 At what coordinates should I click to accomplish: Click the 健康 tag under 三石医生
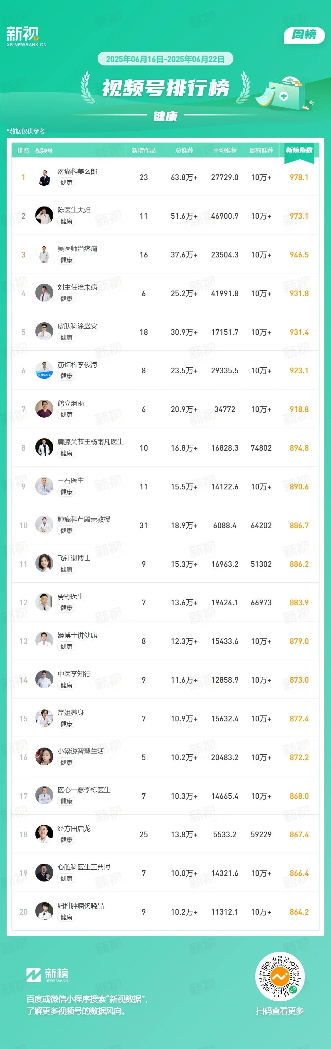[x=66, y=492]
